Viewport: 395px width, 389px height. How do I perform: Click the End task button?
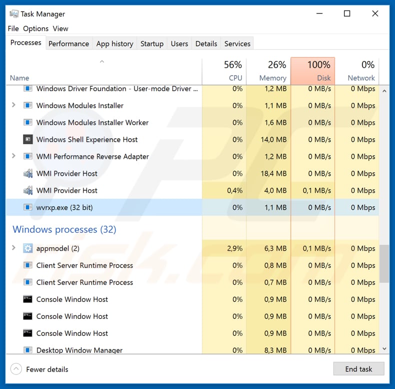tap(358, 369)
